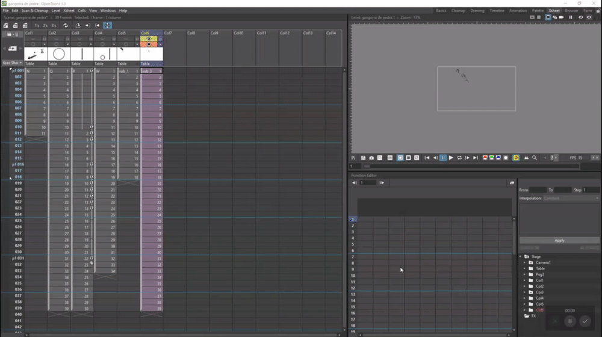Screen dimensions: 602x337
Task: Click the 3D view icon in viewer
Action: tap(555, 17)
